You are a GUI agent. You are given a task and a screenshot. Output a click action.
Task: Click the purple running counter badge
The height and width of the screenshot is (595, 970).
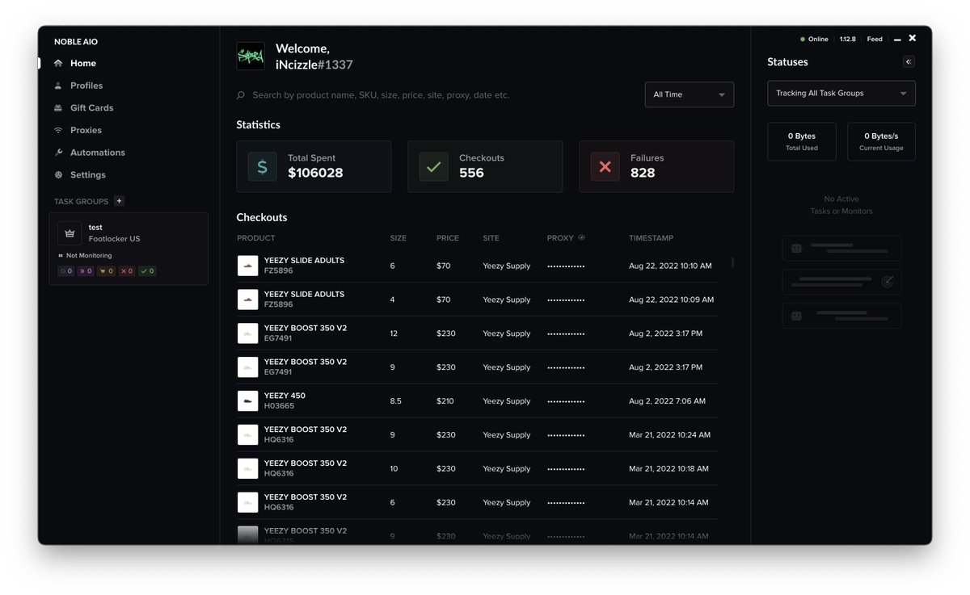tap(86, 271)
